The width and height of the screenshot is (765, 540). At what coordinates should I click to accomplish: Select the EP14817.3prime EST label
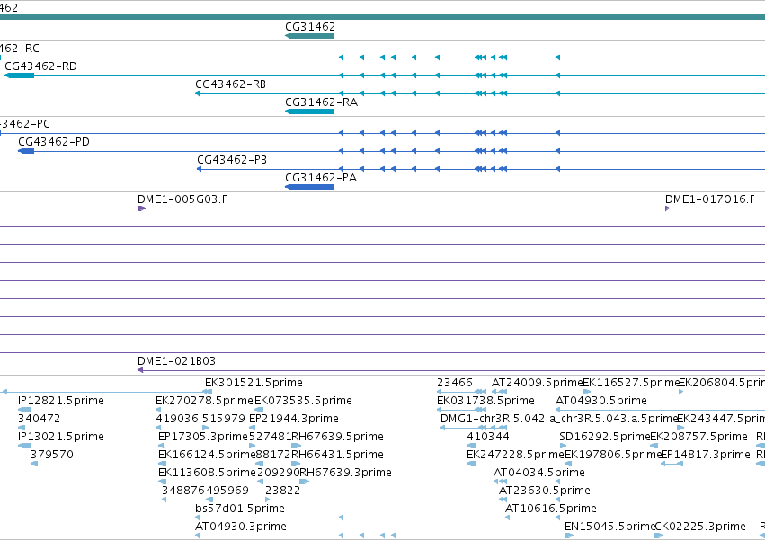[x=705, y=455]
